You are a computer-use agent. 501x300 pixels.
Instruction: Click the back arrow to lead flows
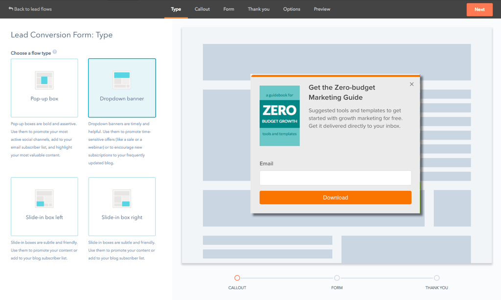pyautogui.click(x=11, y=9)
